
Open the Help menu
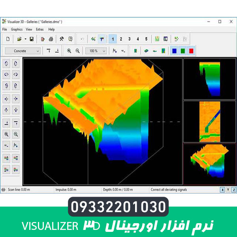[x=51, y=29]
